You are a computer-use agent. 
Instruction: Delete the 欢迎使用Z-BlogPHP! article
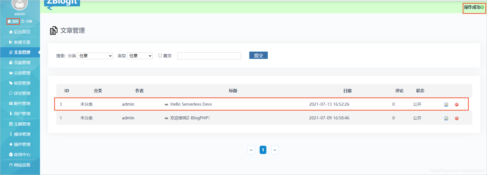[x=457, y=118]
